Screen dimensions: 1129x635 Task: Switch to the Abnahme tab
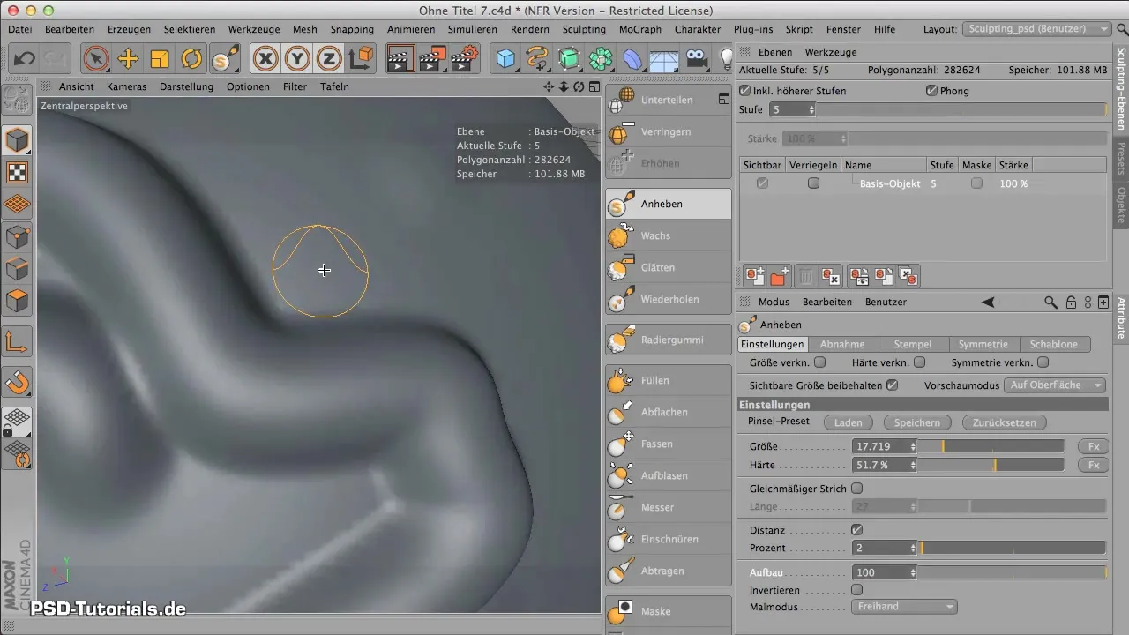(842, 344)
